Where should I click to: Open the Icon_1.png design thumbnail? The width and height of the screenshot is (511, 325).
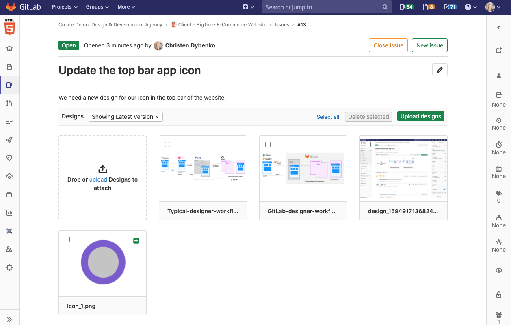pyautogui.click(x=102, y=262)
